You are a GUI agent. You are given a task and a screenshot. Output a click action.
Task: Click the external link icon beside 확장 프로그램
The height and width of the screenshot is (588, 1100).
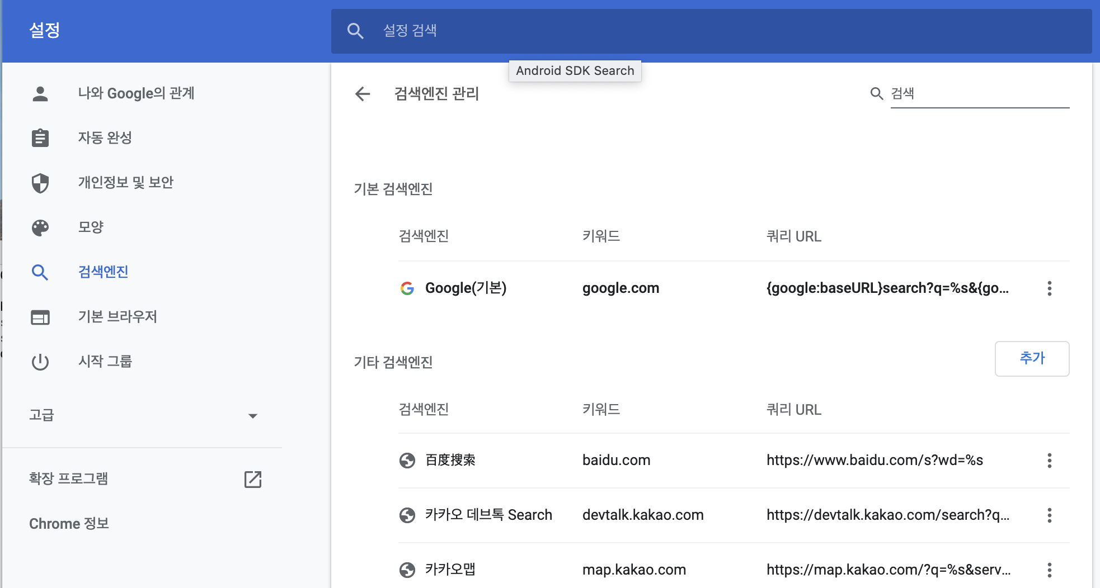tap(253, 479)
